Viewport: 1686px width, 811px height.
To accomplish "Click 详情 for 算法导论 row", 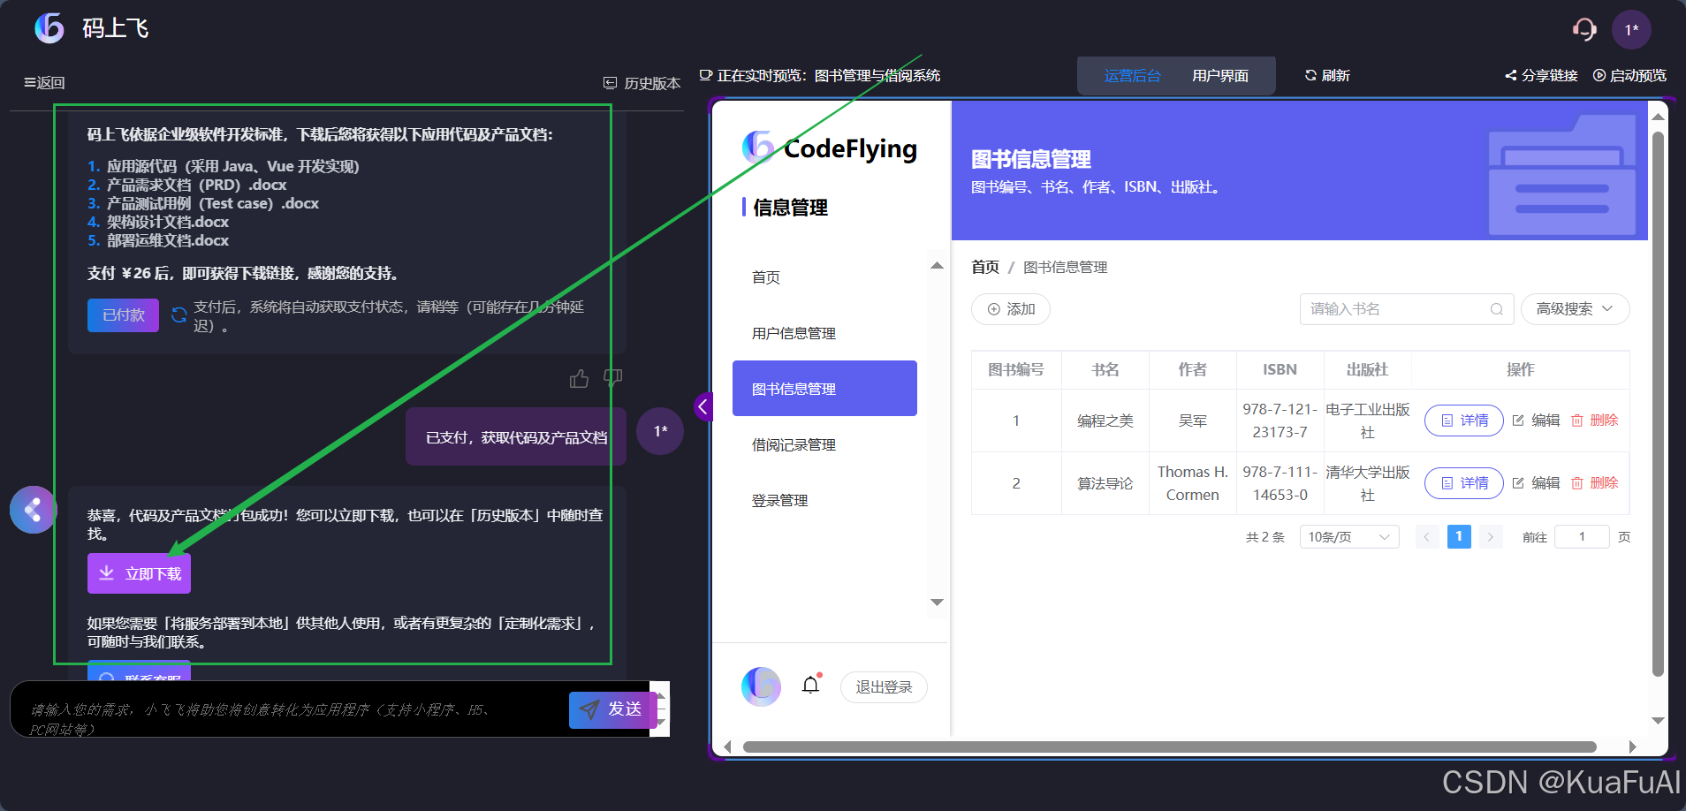I will [x=1463, y=483].
